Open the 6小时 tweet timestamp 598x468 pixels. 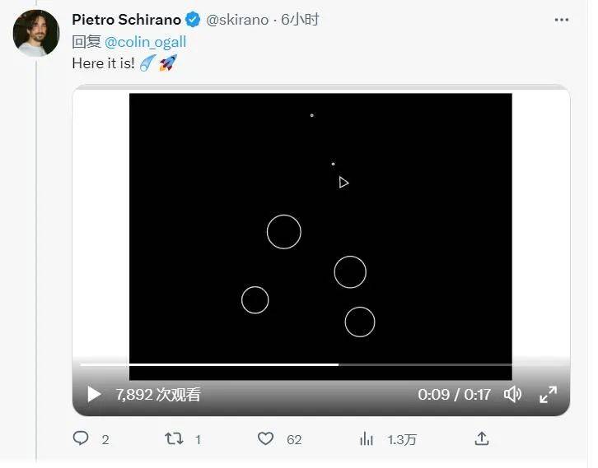pyautogui.click(x=300, y=20)
